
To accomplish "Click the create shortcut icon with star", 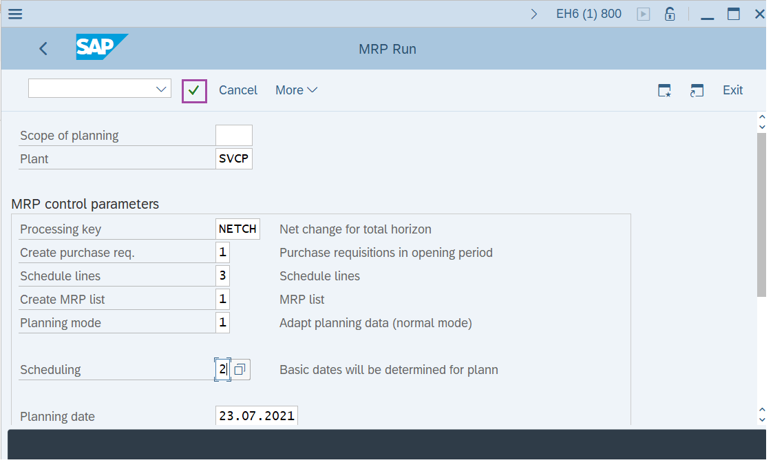I will [664, 90].
